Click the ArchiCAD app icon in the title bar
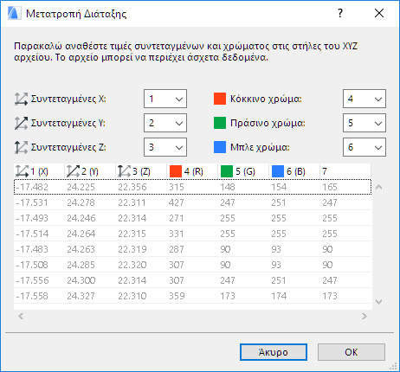400x372 pixels. click(14, 13)
